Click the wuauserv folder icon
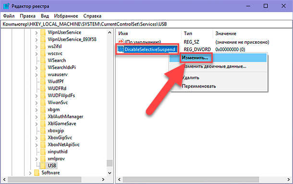293x184 pixels. (x=43, y=74)
